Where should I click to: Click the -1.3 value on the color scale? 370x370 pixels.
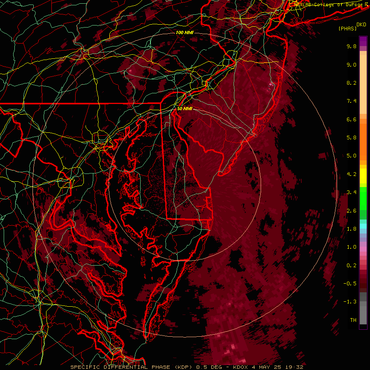point(350,302)
